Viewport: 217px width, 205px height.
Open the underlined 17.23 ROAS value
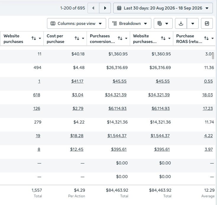(x=208, y=108)
